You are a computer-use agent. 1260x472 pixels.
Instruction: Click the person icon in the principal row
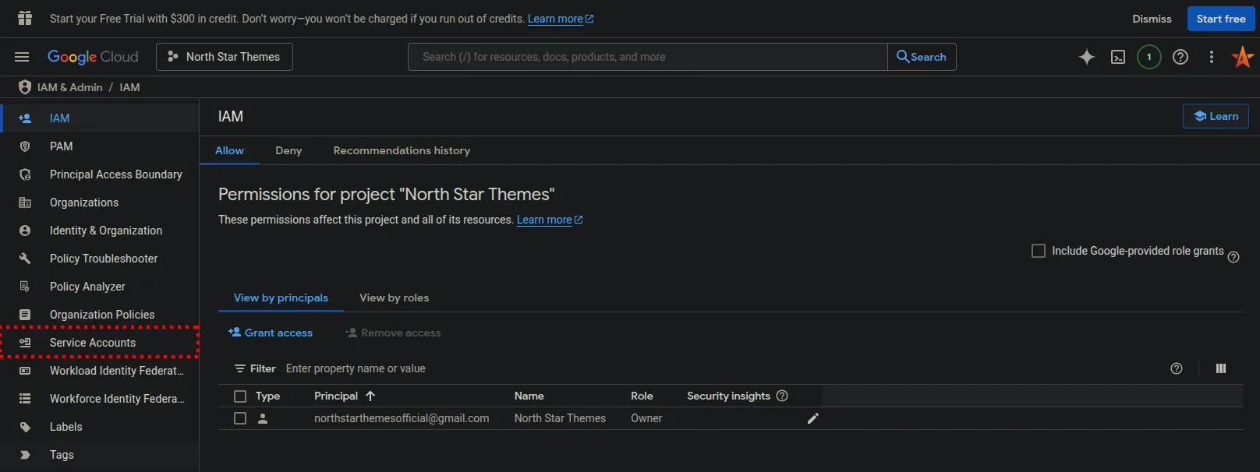pos(263,418)
